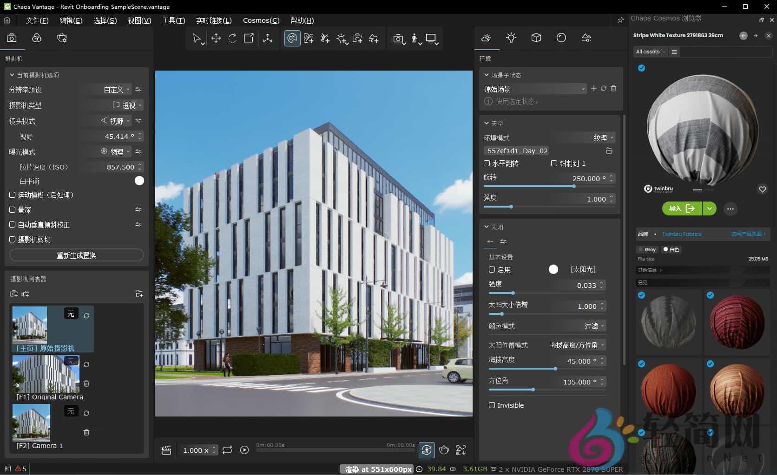
Task: Open the 环境模式 纹理 dropdown
Action: (601, 138)
